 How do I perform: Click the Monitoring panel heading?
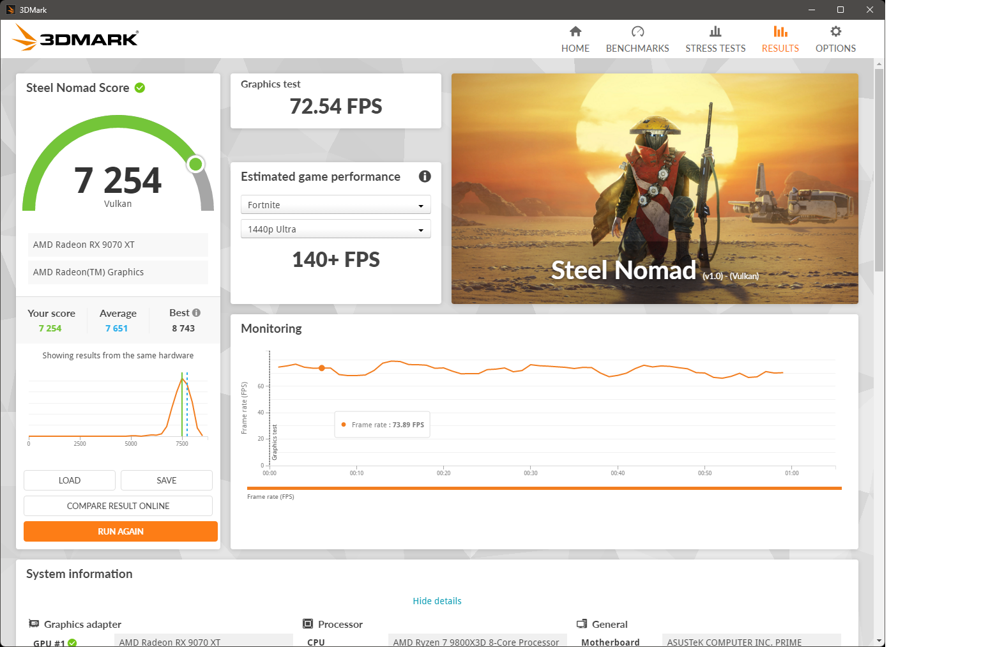271,328
